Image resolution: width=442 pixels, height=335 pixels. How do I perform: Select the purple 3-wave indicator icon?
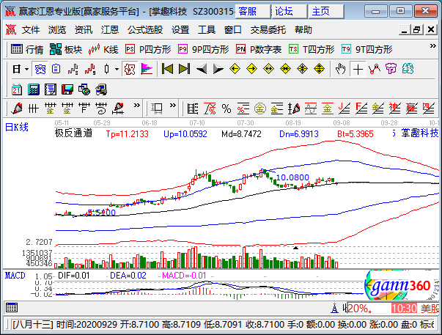click(x=73, y=69)
